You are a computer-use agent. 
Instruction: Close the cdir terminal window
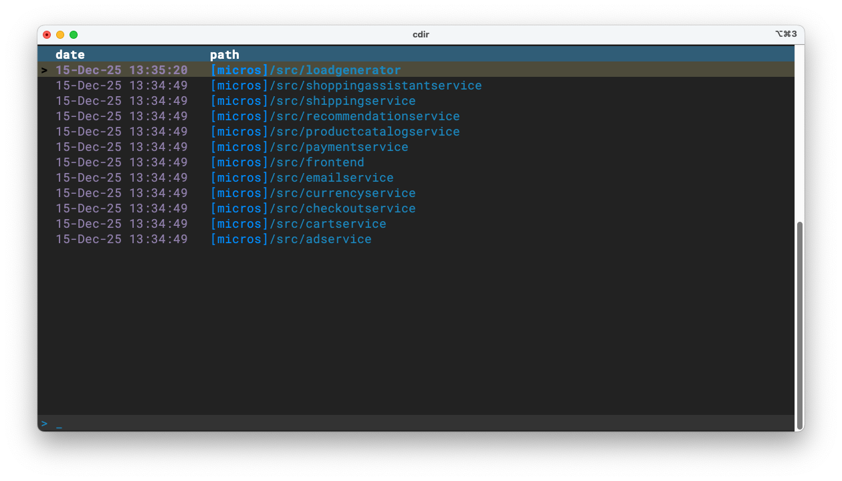click(x=47, y=35)
